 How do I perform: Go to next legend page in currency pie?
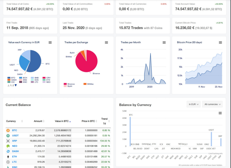click(x=16, y=85)
